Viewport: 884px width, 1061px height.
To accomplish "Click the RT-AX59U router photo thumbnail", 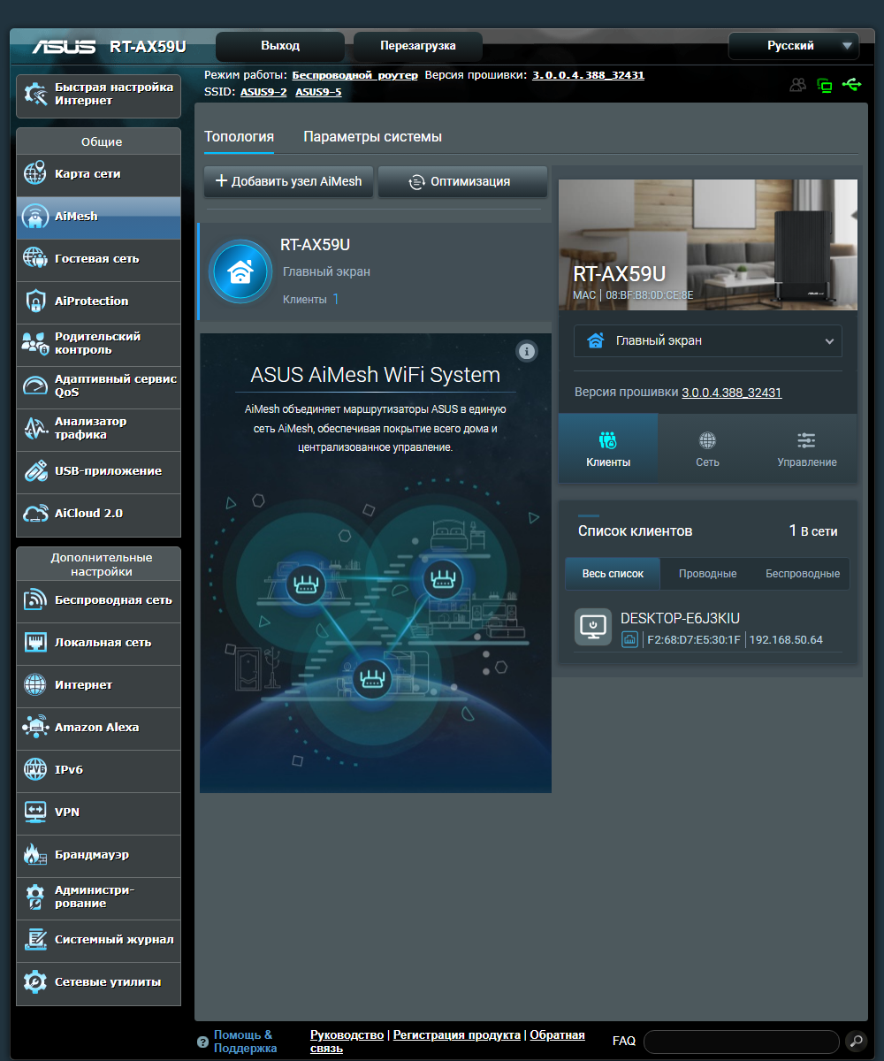I will click(708, 245).
